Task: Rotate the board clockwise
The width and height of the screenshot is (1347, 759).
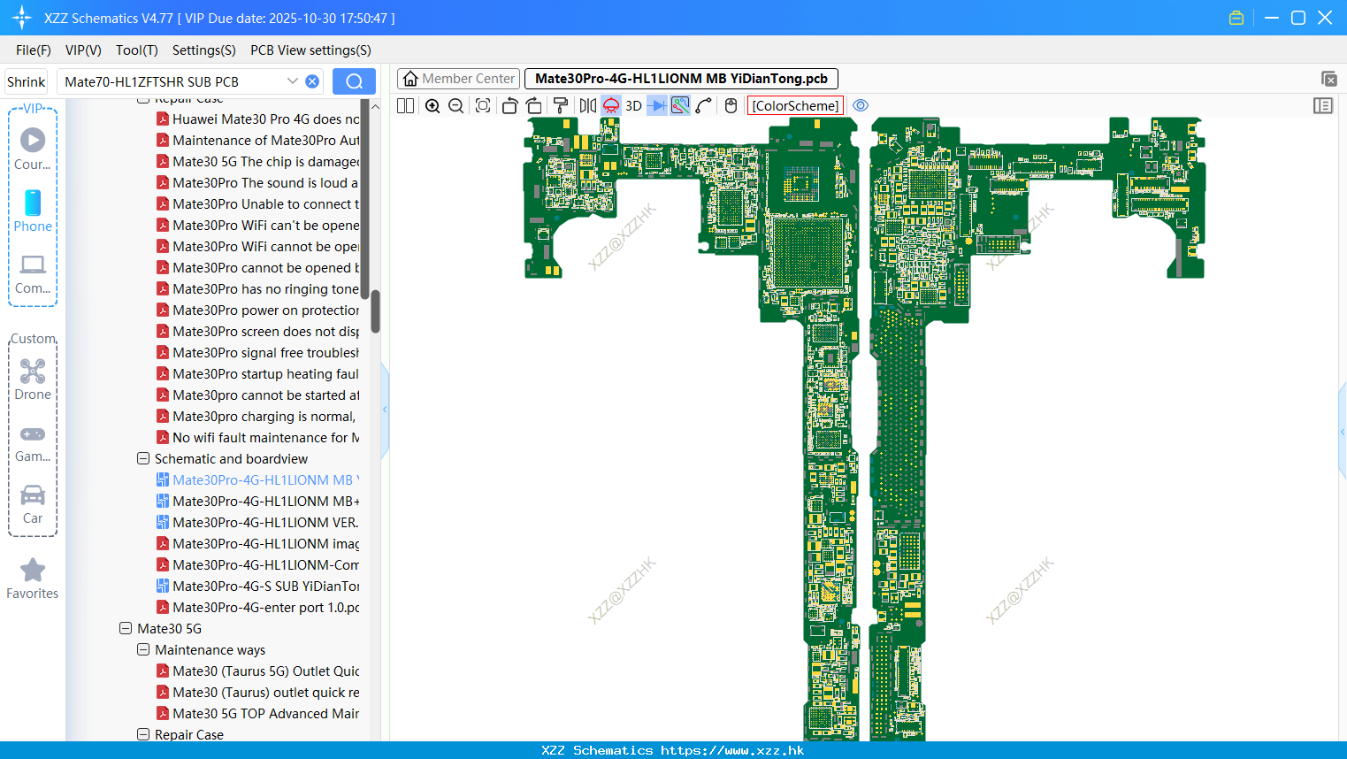Action: 533,105
